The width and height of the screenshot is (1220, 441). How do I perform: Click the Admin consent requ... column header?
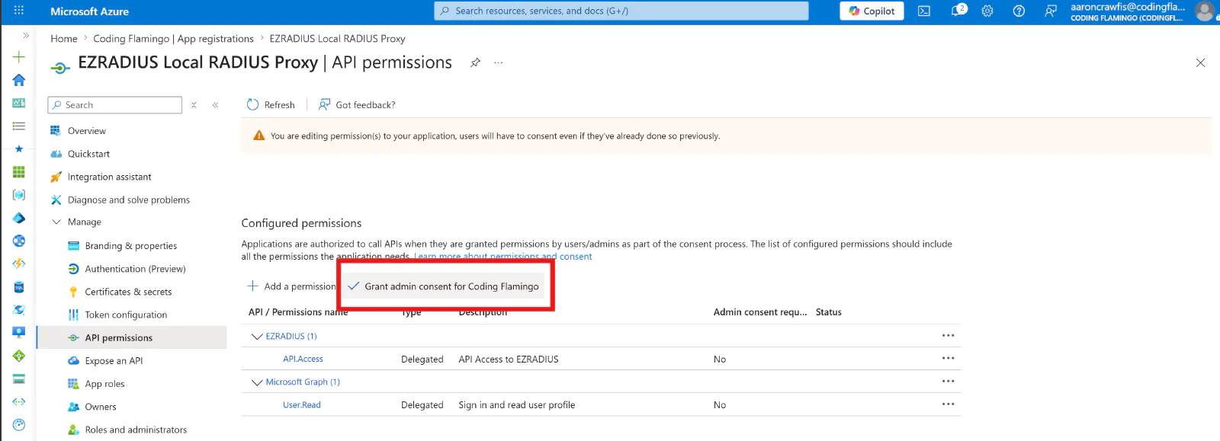tap(760, 312)
